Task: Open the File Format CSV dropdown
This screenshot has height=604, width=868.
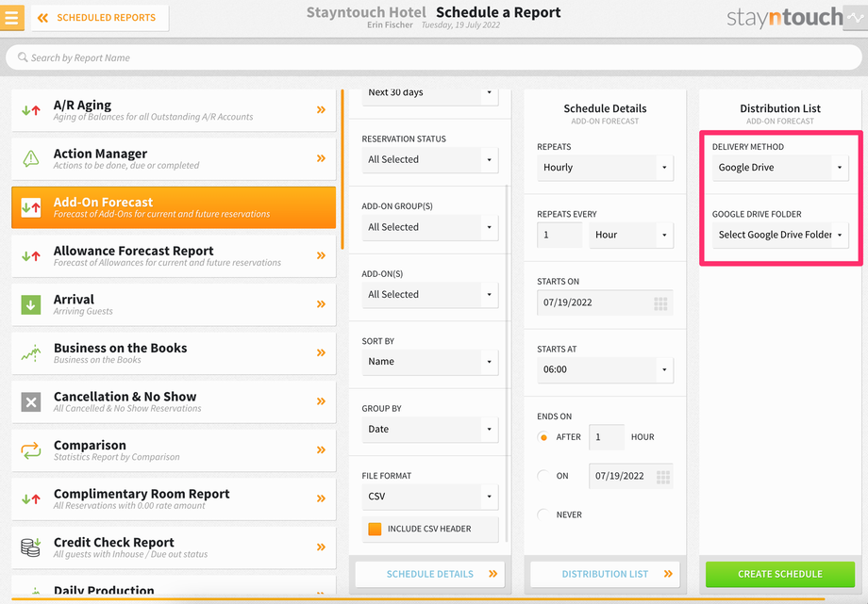Action: point(430,497)
